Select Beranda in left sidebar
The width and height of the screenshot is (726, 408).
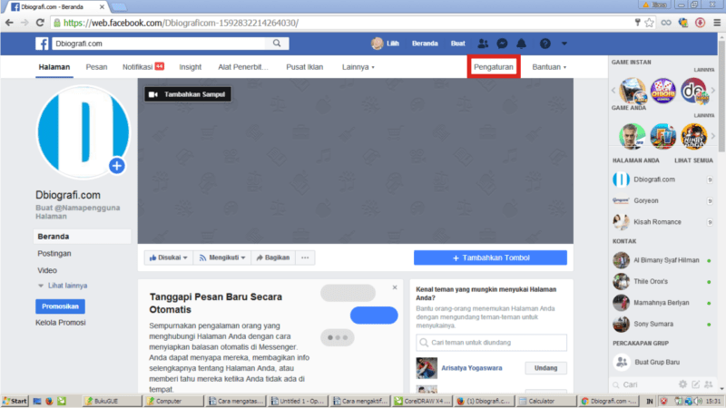[x=82, y=237]
